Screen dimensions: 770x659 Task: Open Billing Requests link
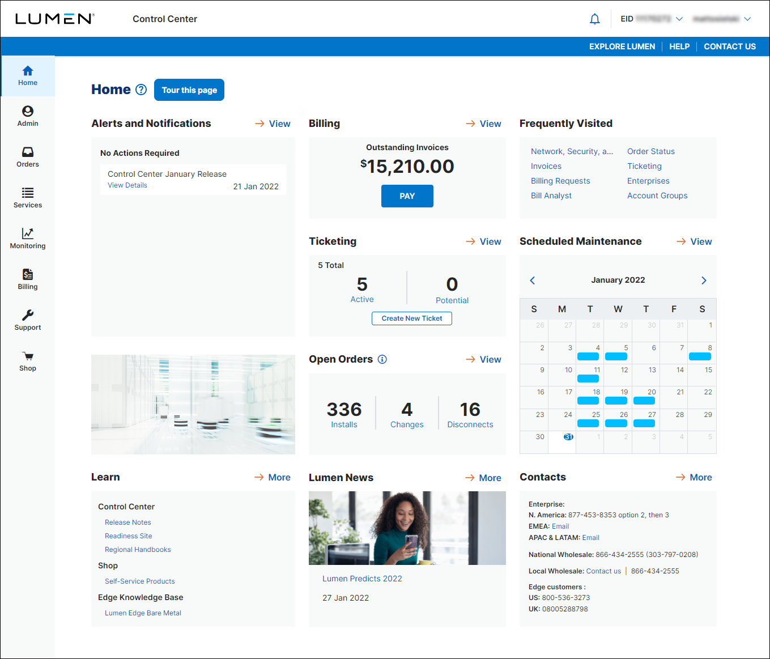pos(560,181)
